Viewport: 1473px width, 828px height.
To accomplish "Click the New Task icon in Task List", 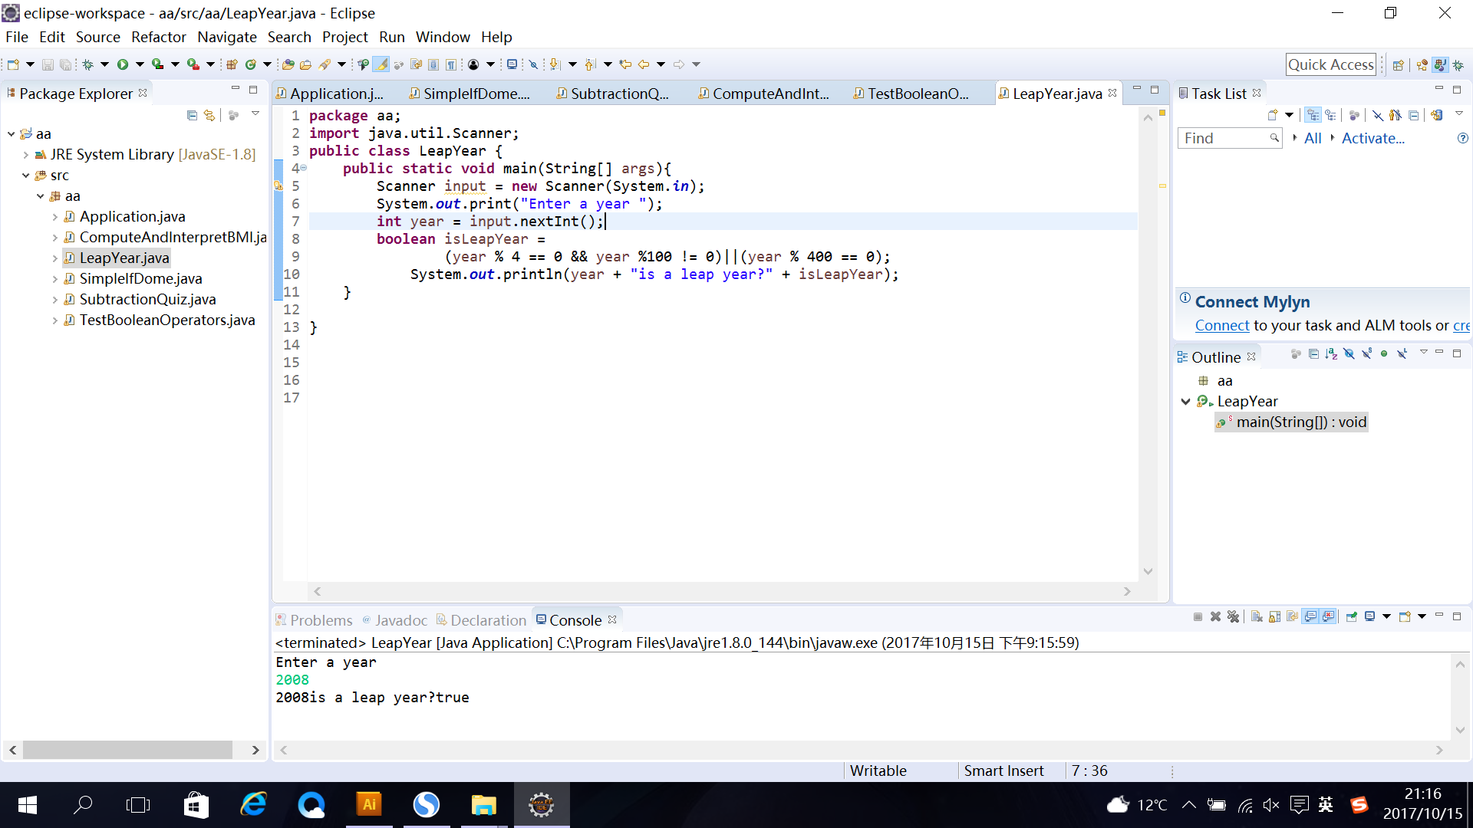I will click(x=1273, y=115).
